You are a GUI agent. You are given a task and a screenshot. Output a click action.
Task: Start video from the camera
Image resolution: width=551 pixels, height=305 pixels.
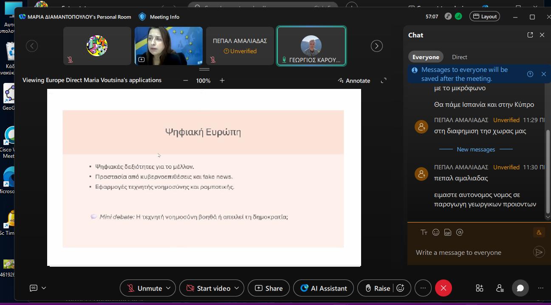(208, 288)
